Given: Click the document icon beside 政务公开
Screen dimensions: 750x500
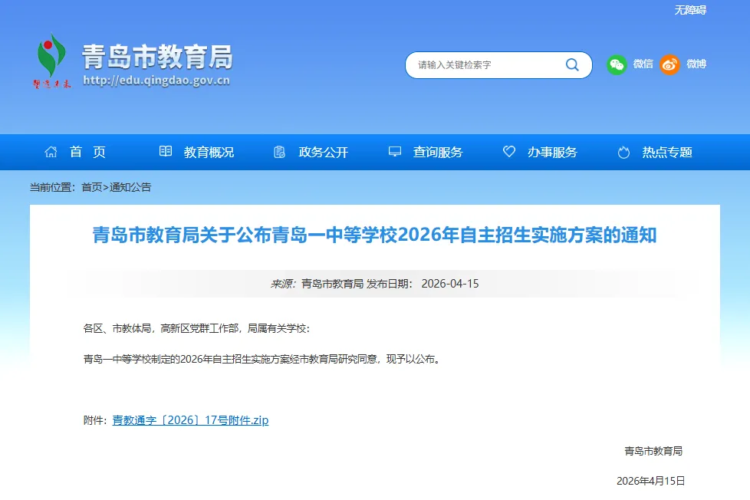Looking at the screenshot, I should [x=279, y=152].
